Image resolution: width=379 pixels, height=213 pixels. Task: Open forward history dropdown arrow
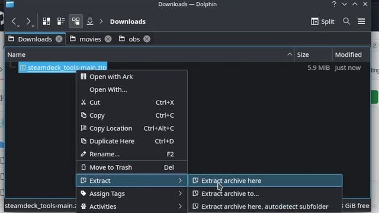tap(33, 25)
